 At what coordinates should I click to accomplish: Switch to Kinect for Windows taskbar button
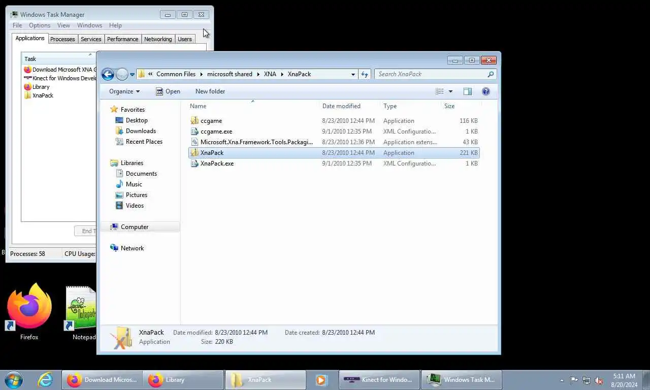[379, 380]
